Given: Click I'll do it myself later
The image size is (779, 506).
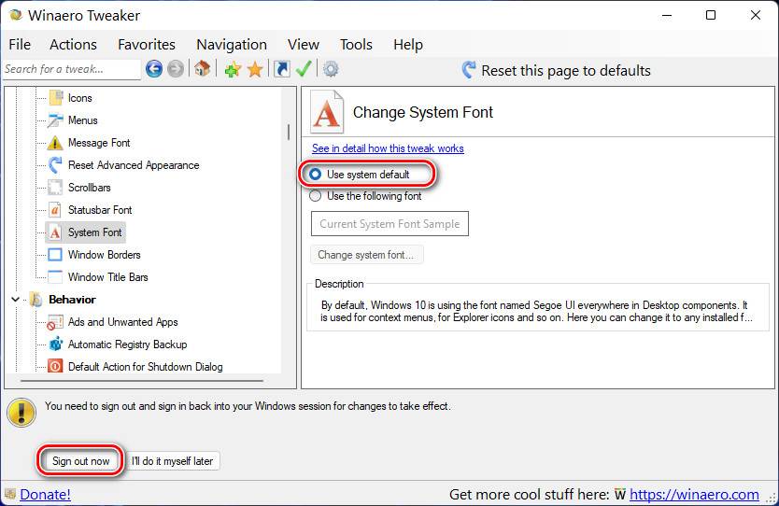Looking at the screenshot, I should click(x=172, y=461).
